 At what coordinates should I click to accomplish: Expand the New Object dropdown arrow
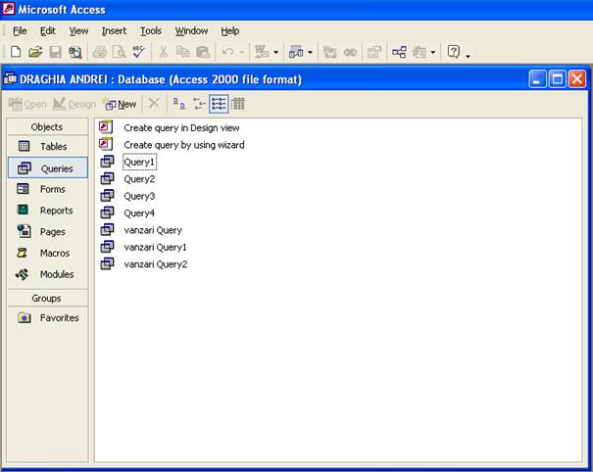[433, 52]
